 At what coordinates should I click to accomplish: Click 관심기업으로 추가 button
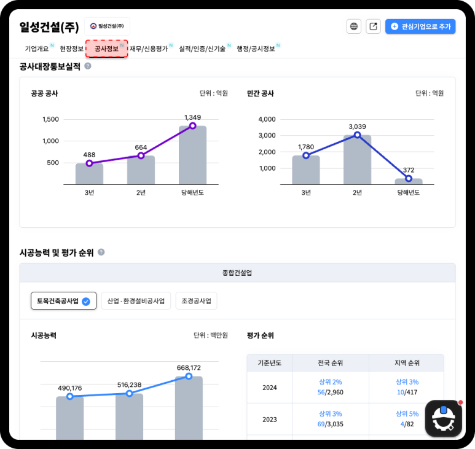click(x=420, y=26)
